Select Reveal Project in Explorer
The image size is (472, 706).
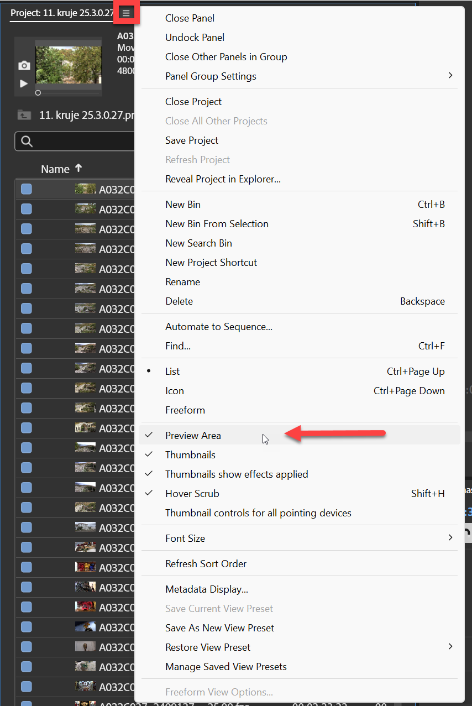[x=223, y=179]
